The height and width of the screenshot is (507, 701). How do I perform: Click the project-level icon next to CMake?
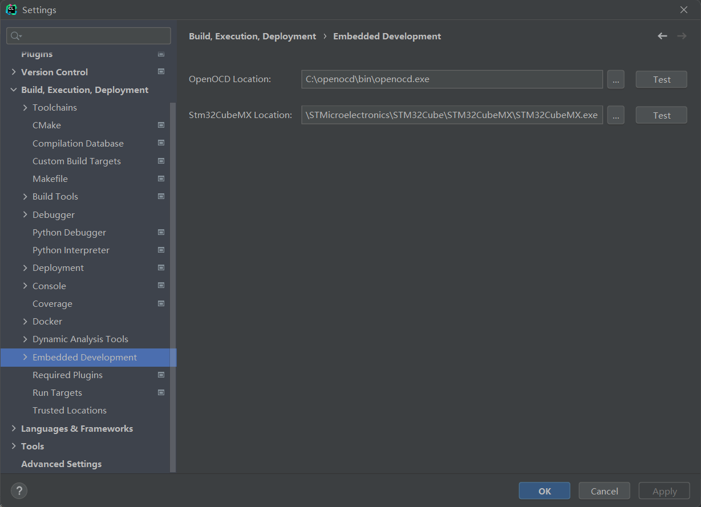point(161,125)
